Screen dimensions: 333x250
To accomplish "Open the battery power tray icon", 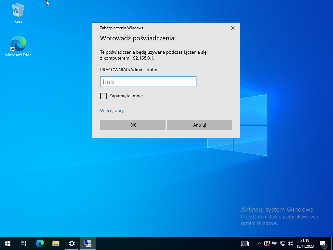I will point(275,243).
